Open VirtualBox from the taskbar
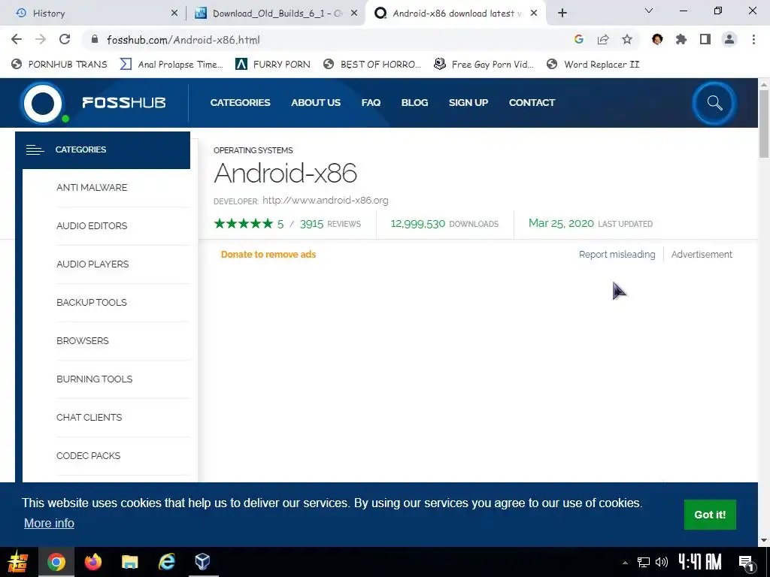This screenshot has height=577, width=770. click(x=203, y=562)
